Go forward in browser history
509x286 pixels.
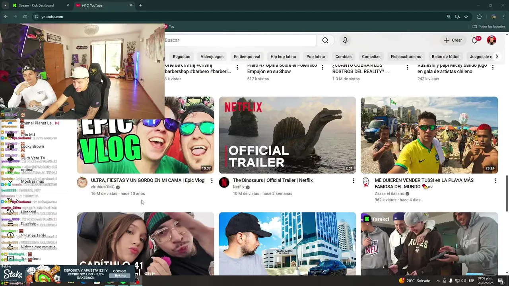[15, 17]
